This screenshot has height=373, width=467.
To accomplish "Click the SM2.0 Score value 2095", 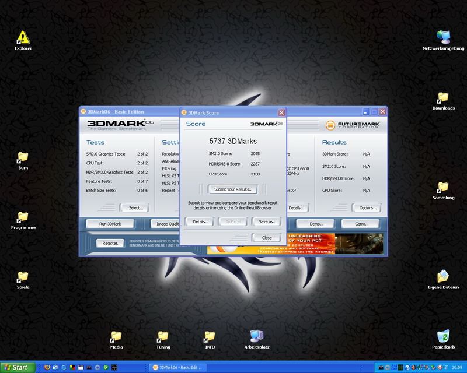I will click(255, 154).
